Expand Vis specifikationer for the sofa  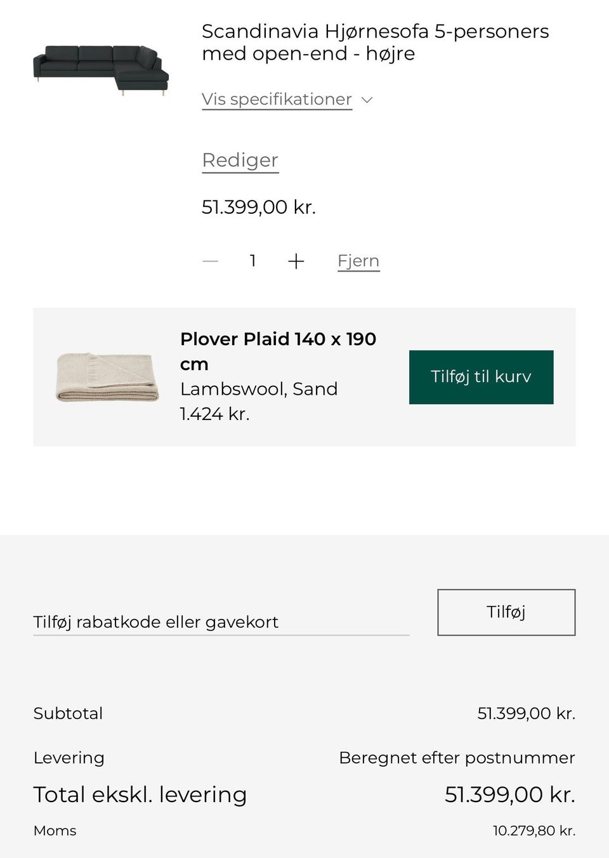277,100
